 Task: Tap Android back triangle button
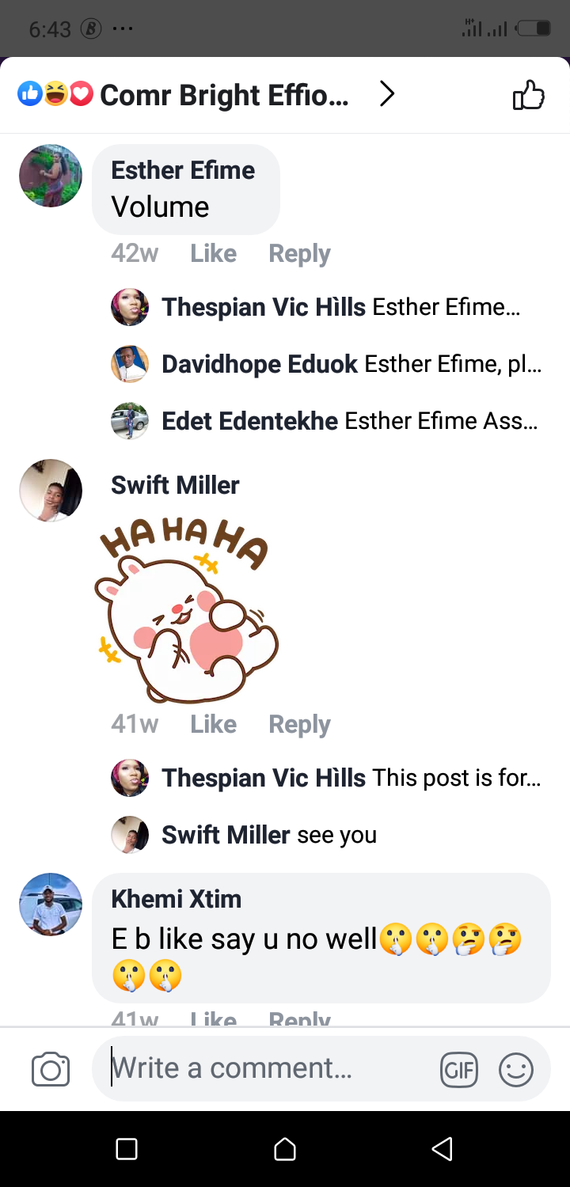(442, 1148)
